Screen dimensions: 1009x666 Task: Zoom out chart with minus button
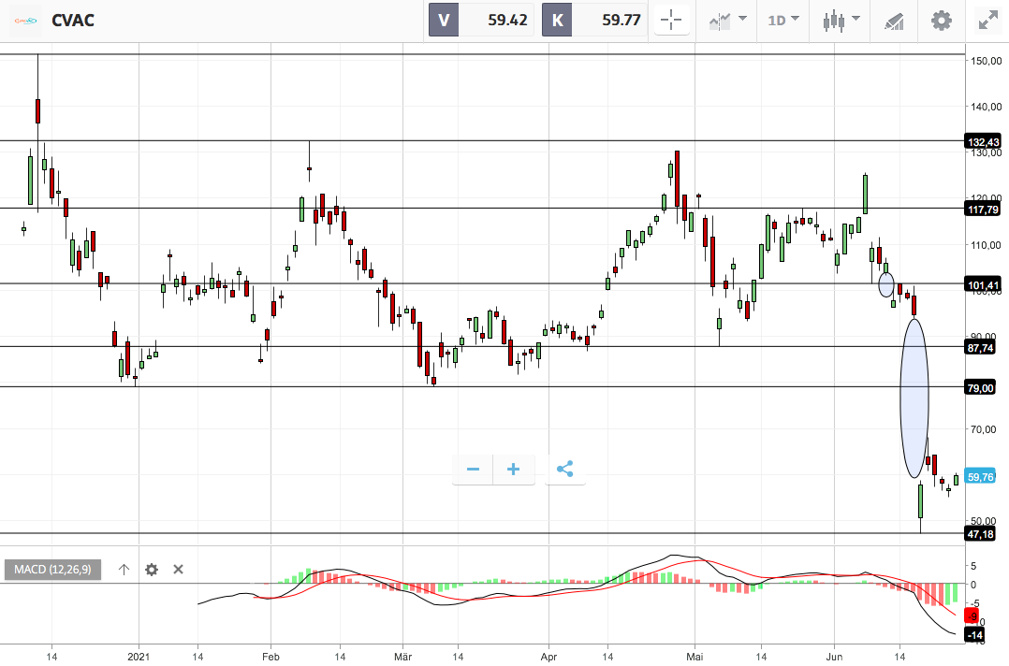click(473, 470)
